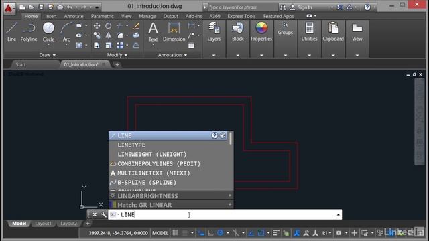Image resolution: width=429 pixels, height=241 pixels.
Task: Select the Ellipse draw tool
Action: click(79, 35)
